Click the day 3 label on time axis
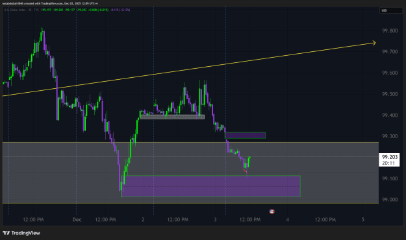 [215, 220]
